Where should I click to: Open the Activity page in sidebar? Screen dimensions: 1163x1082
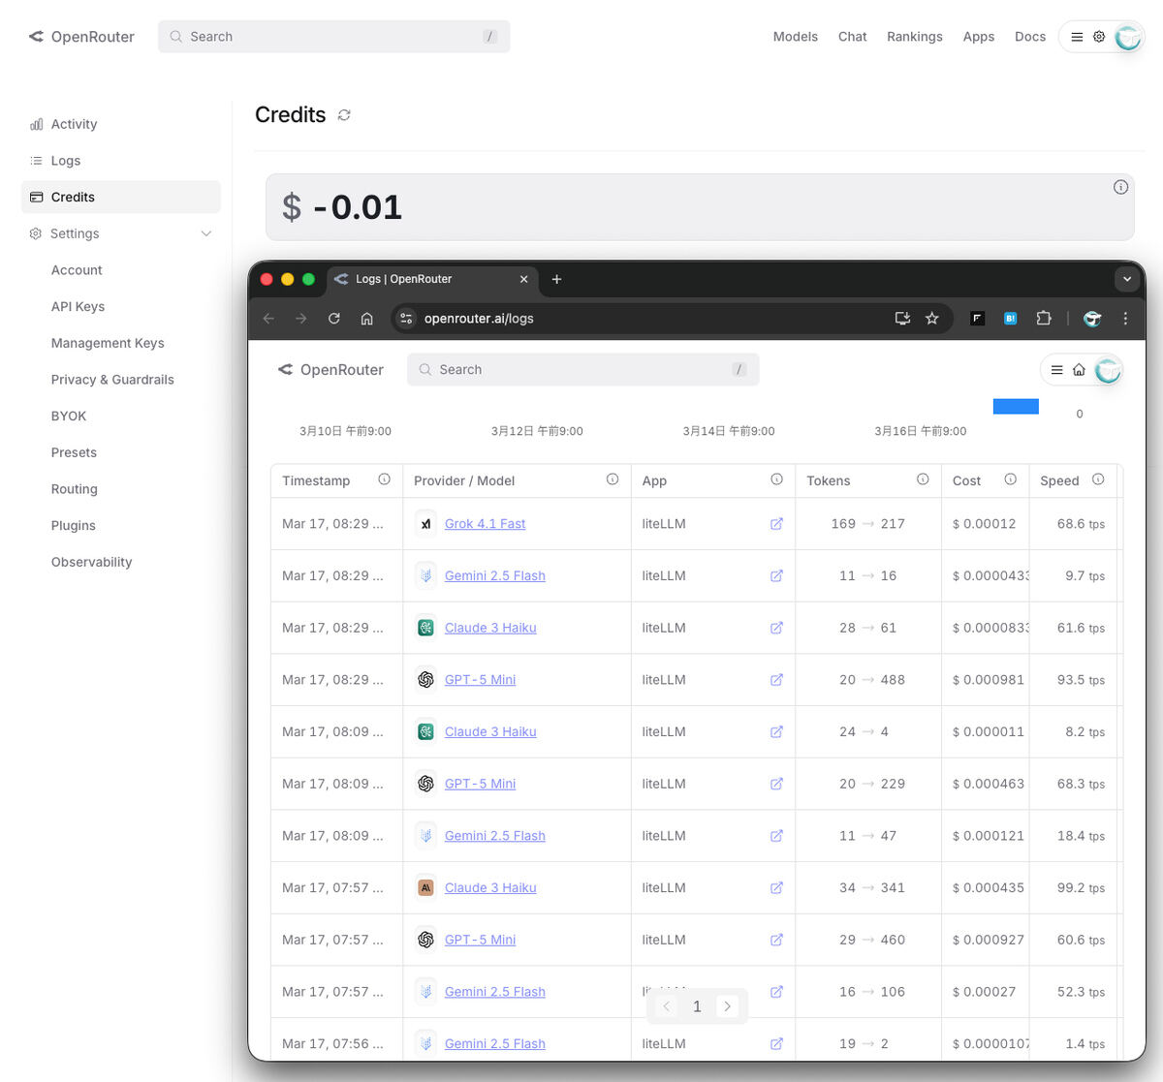(x=74, y=124)
